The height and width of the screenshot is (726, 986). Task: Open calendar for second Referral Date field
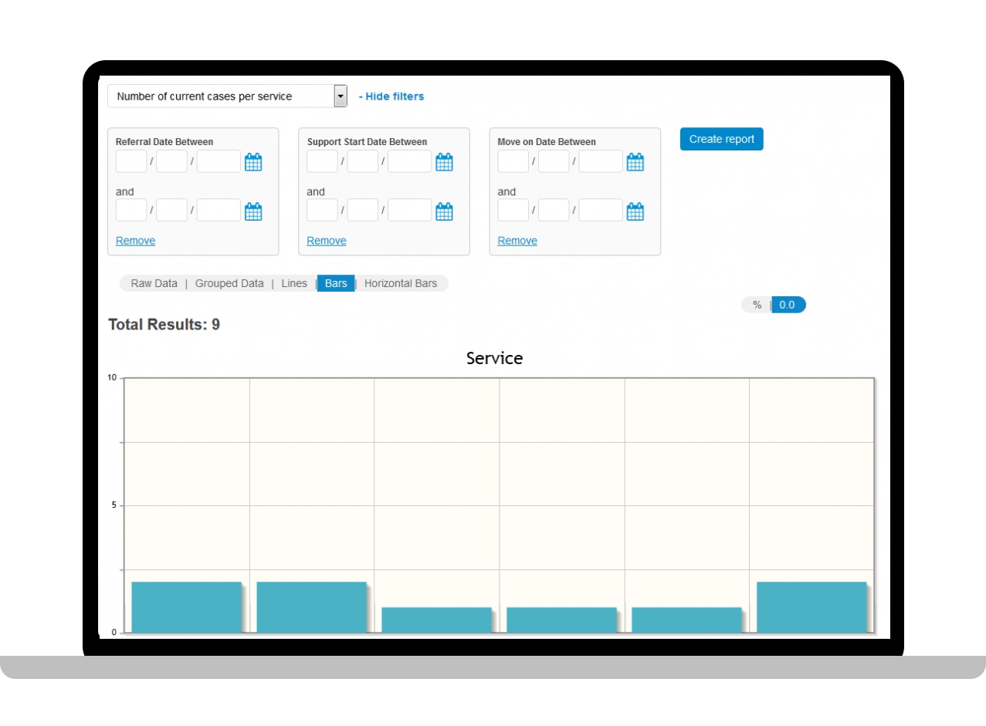[253, 211]
